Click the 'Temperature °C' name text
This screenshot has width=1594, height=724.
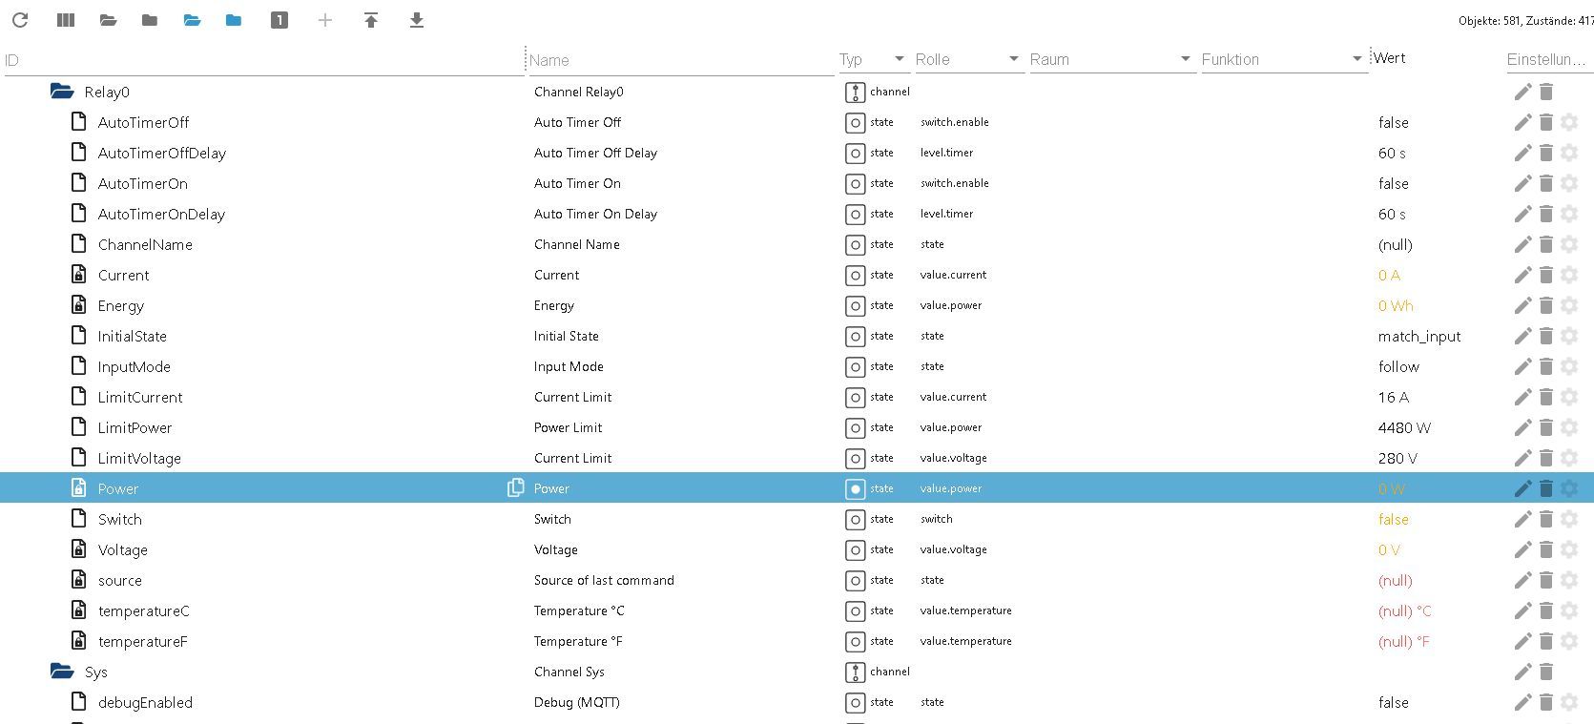pos(579,610)
